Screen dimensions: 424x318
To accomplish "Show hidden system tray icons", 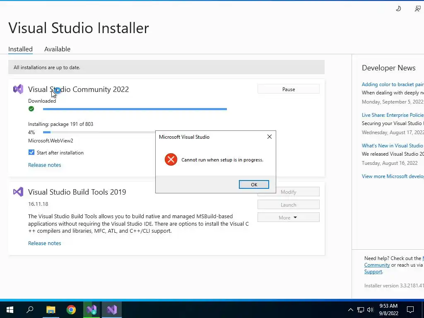I will click(350, 310).
